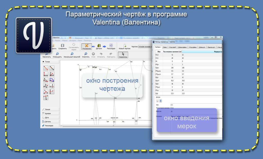Image resolution: width=263 pixels, height=159 pixels.
Task: Select the perpendicular height point tool
Action: click(46, 92)
